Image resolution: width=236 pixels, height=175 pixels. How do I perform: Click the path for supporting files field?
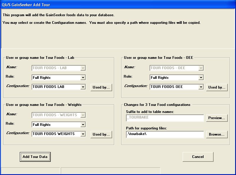[165, 134]
